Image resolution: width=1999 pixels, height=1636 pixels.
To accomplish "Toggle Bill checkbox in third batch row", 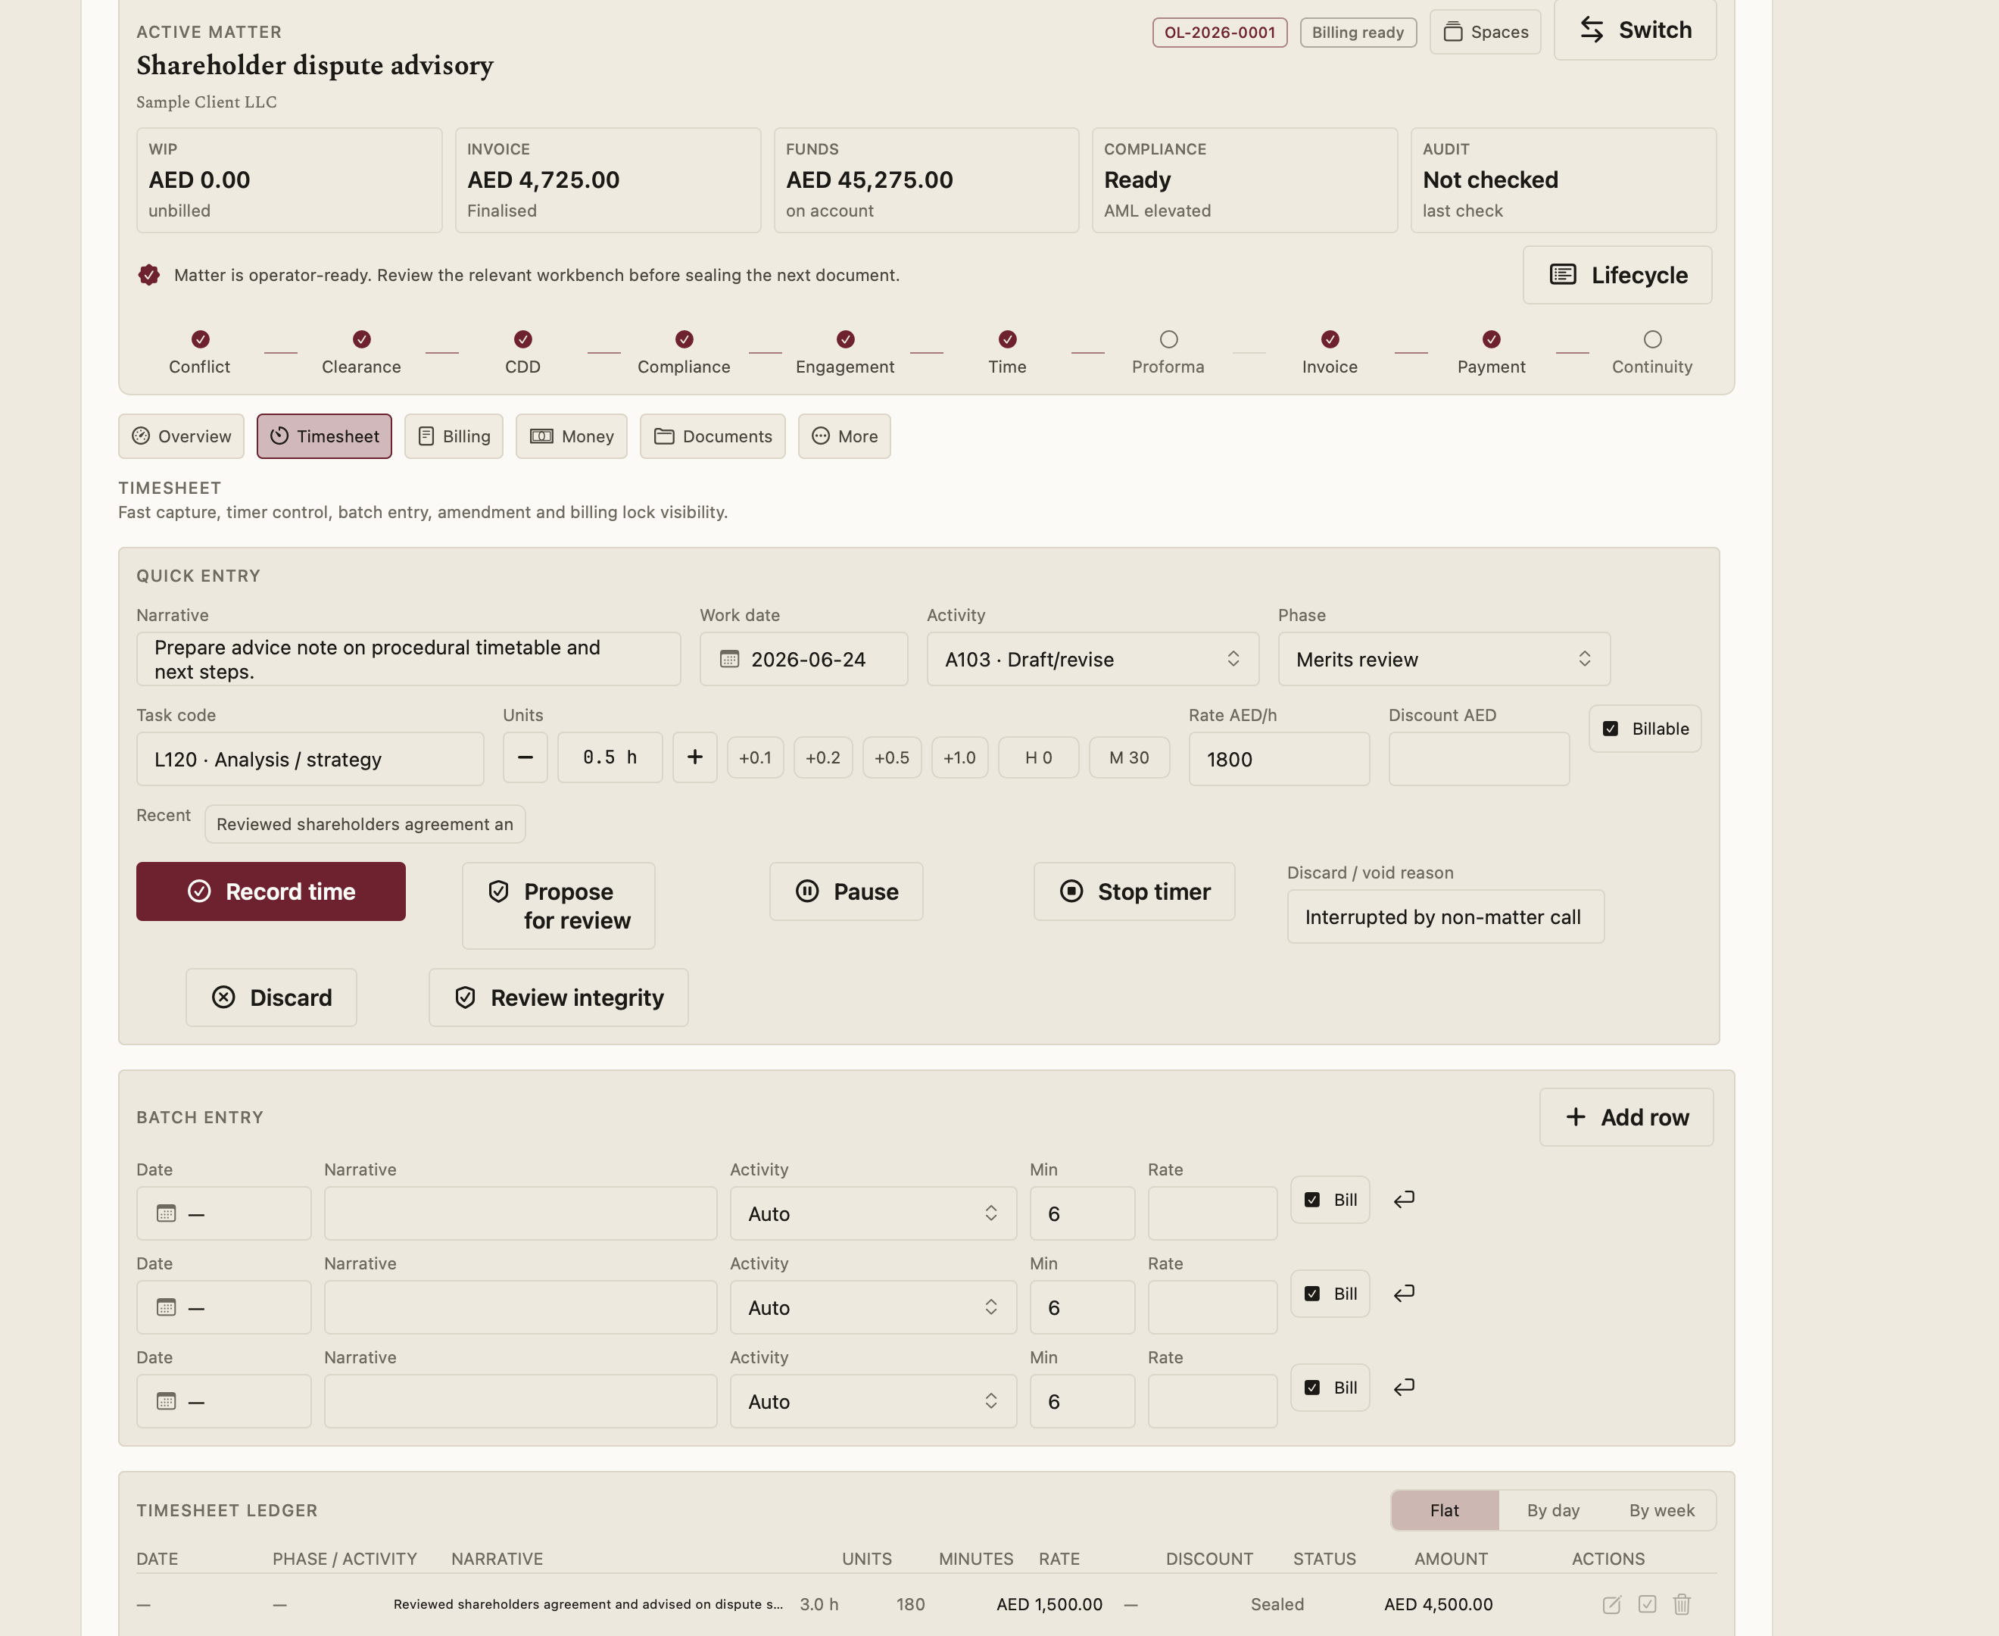I will (1312, 1388).
